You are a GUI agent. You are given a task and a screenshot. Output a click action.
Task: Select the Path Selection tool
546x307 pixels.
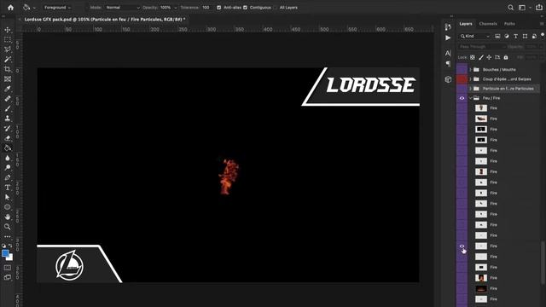[8, 197]
